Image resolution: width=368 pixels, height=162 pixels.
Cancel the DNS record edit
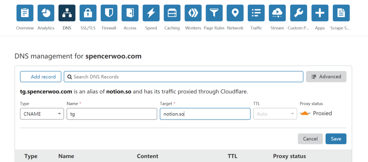310,139
